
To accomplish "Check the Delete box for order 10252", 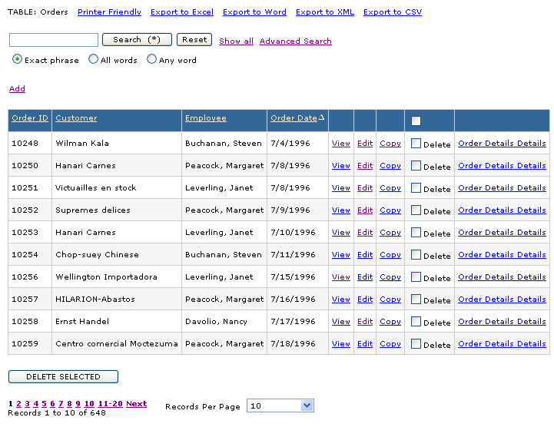I will tap(416, 210).
